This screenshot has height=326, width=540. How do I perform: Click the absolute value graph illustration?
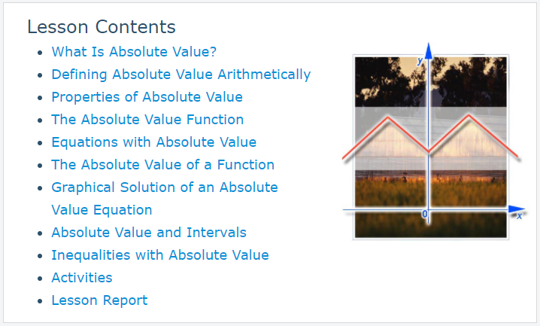433,142
